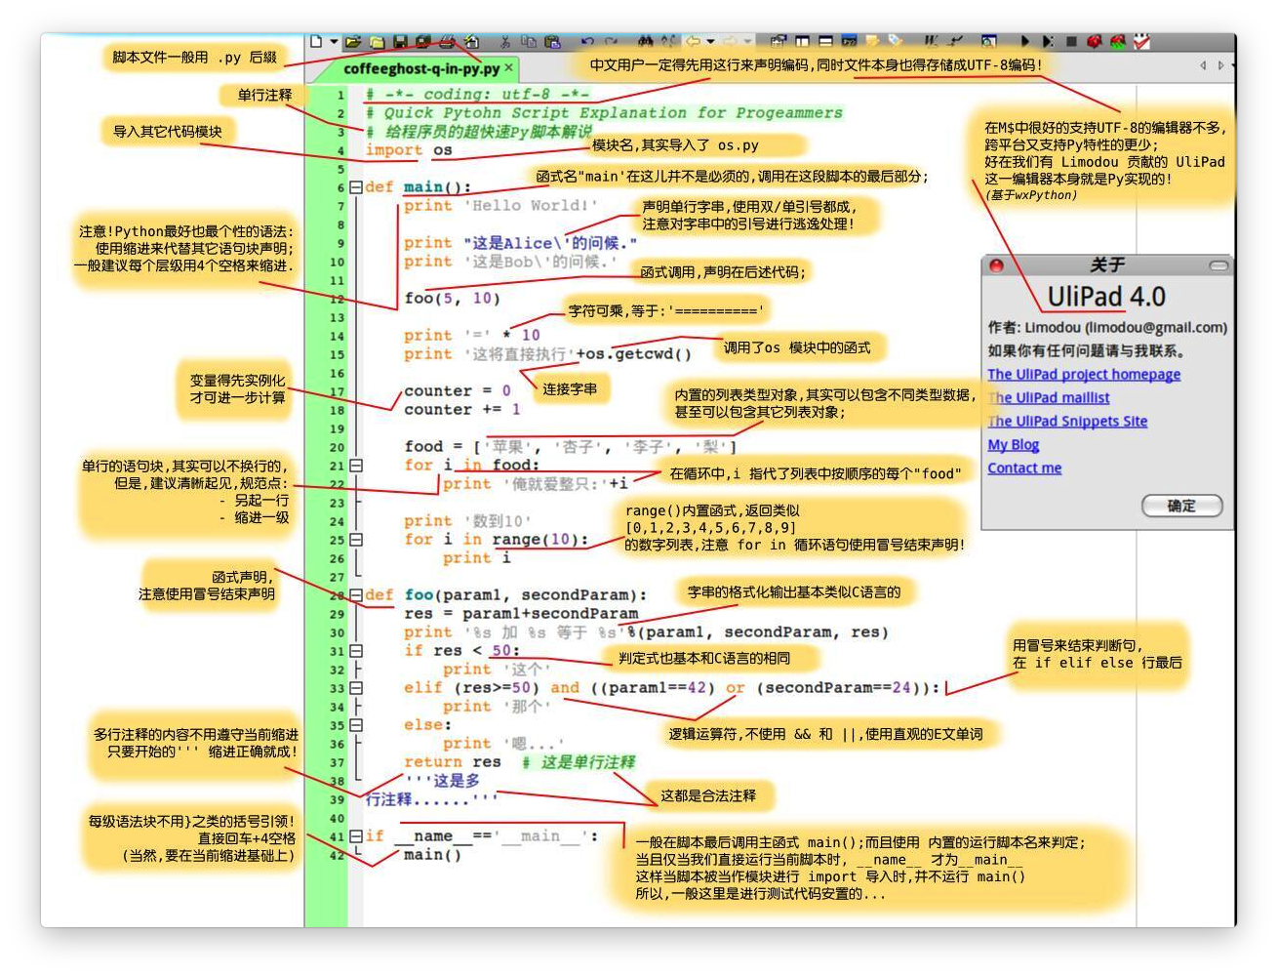The image size is (1278, 976).
Task: Redo the last undone edit
Action: pyautogui.click(x=611, y=42)
